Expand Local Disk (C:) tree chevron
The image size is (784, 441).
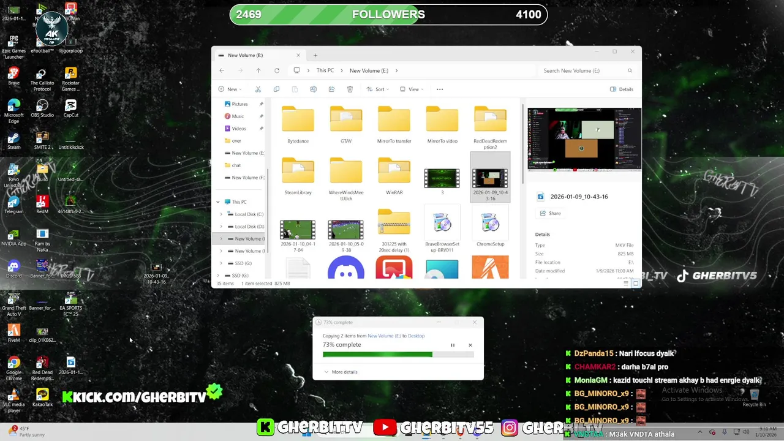pos(221,214)
